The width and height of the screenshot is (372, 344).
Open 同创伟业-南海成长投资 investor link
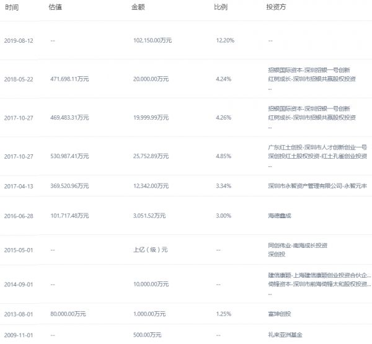click(x=298, y=245)
